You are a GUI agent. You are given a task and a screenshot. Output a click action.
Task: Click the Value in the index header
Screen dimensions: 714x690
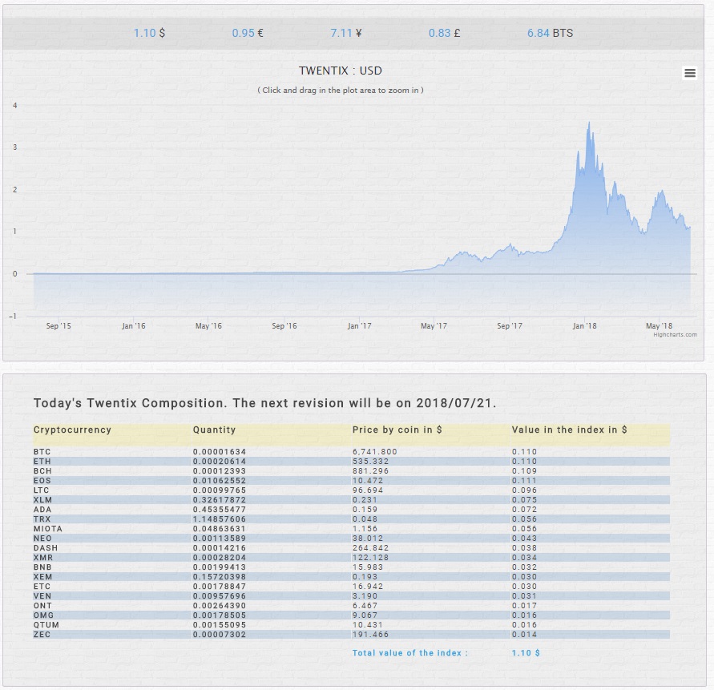(x=569, y=430)
